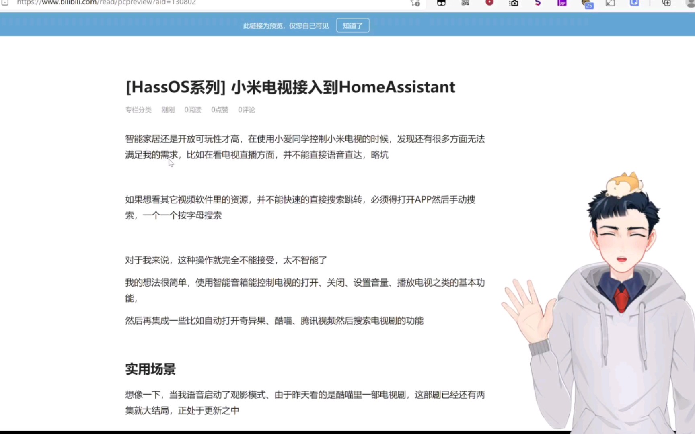Image resolution: width=695 pixels, height=434 pixels.
Task: Click the 0点赞 like count
Action: coord(220,110)
